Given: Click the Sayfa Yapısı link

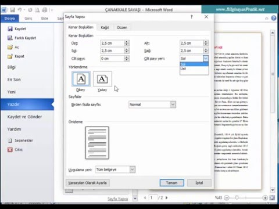Looking at the screenshot, I should [x=118, y=199].
